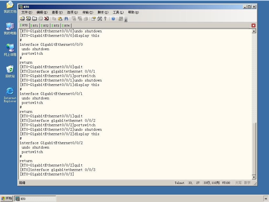
Task: Close the active tab with red X
Action: (x=254, y=26)
